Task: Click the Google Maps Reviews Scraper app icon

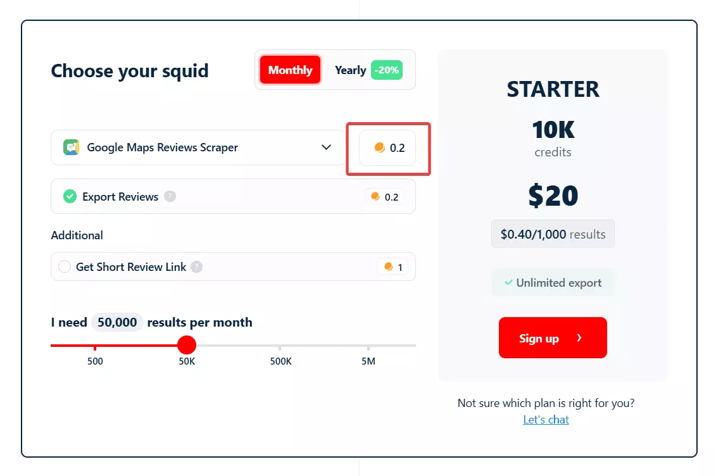Action: (70, 147)
